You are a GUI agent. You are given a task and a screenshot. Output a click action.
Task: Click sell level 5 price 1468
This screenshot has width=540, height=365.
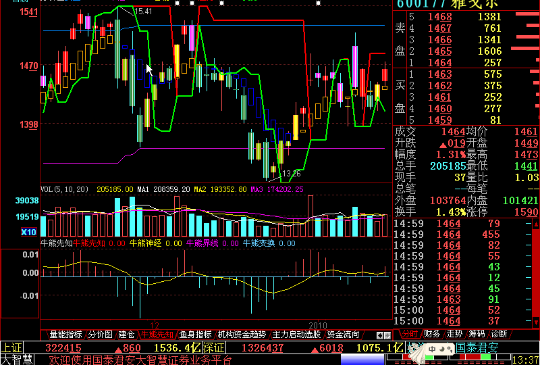439,16
